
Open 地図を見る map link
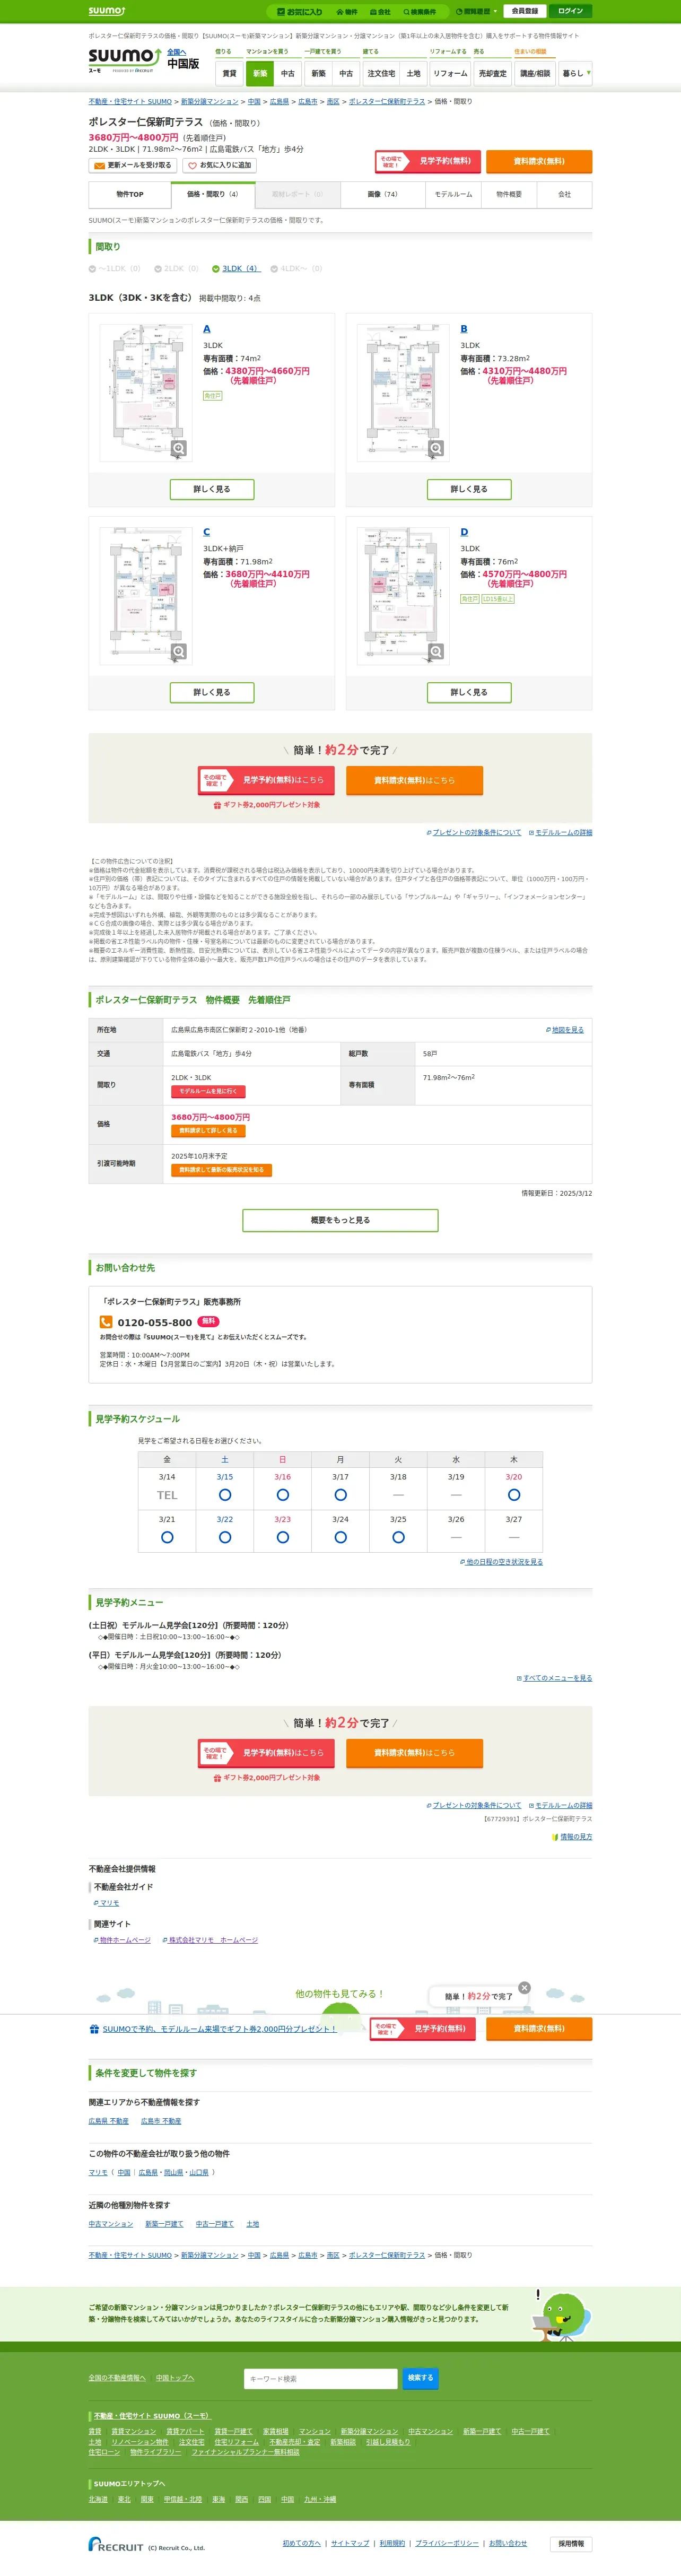[x=565, y=1029]
